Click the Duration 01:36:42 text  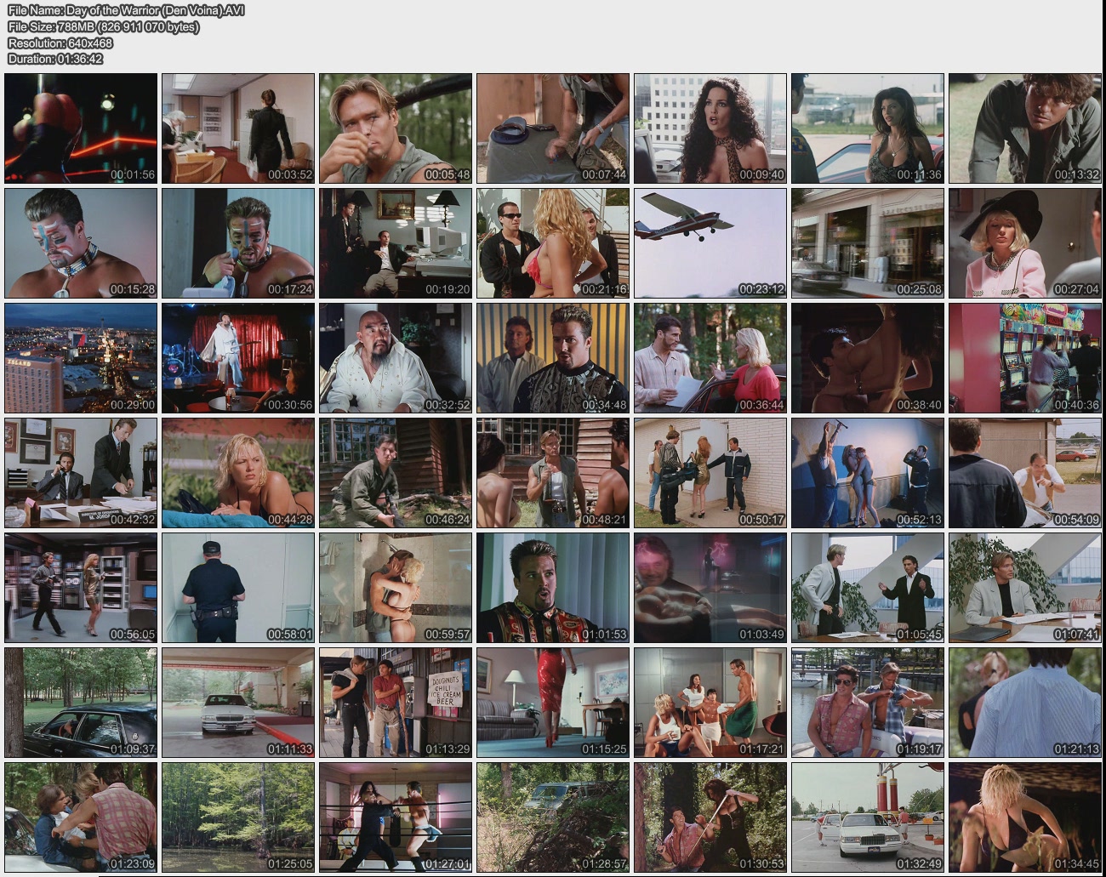[x=55, y=59]
